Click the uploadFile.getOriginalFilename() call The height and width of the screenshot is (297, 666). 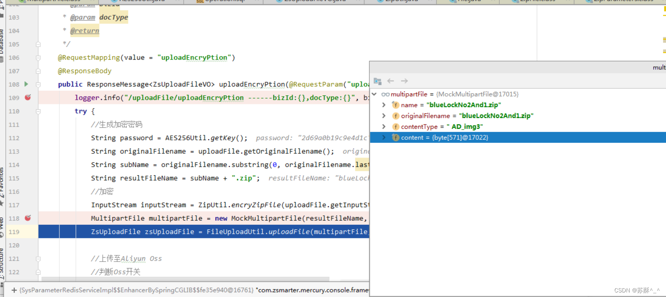tap(264, 151)
